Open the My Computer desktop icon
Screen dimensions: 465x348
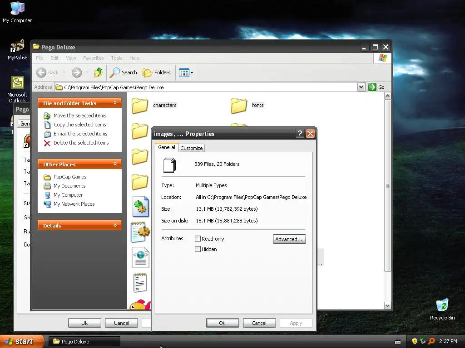(x=17, y=12)
